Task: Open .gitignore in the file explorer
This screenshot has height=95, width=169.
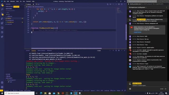Action: [10, 16]
